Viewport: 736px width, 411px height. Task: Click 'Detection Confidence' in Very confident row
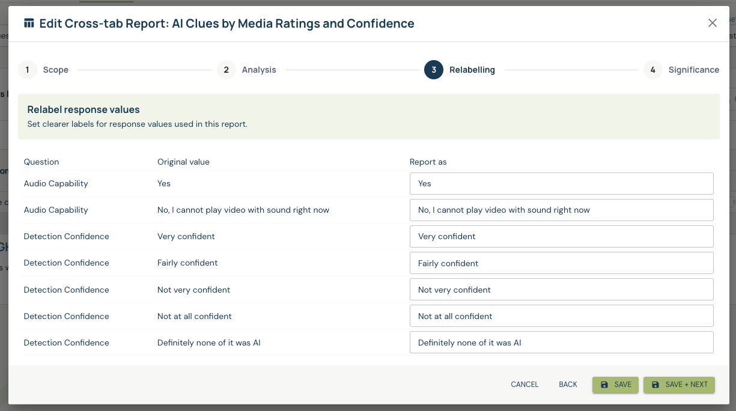coord(67,236)
